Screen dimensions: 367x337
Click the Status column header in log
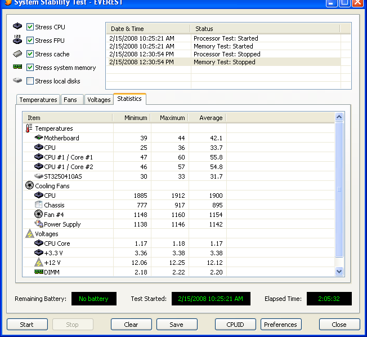(x=265, y=29)
